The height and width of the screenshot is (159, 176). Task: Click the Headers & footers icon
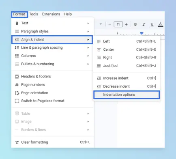coord(17,76)
